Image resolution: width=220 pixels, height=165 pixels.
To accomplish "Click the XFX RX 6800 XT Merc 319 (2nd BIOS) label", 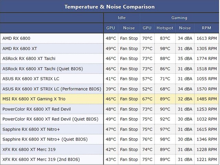I will coord(41,160).
